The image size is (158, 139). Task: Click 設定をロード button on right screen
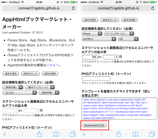tap(110, 20)
